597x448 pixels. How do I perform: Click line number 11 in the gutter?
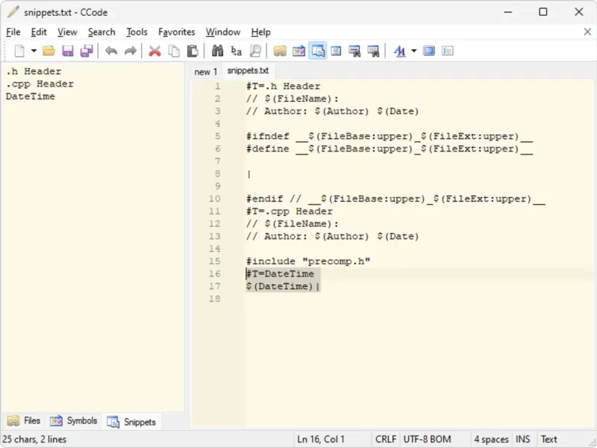coord(214,211)
